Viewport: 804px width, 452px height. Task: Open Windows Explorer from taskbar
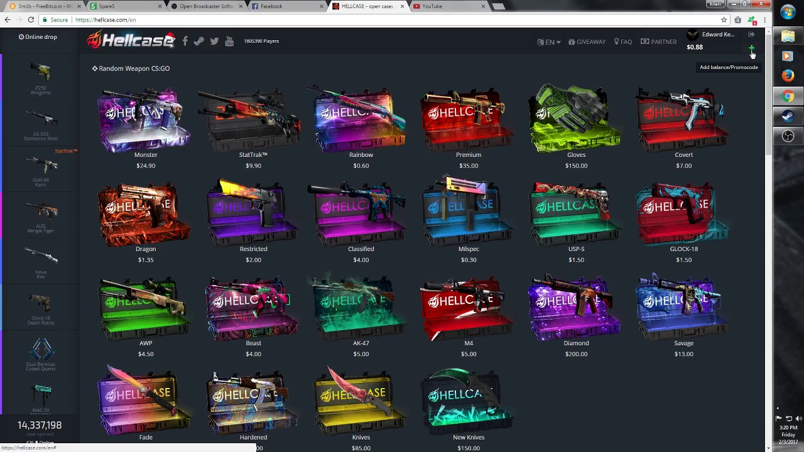788,36
